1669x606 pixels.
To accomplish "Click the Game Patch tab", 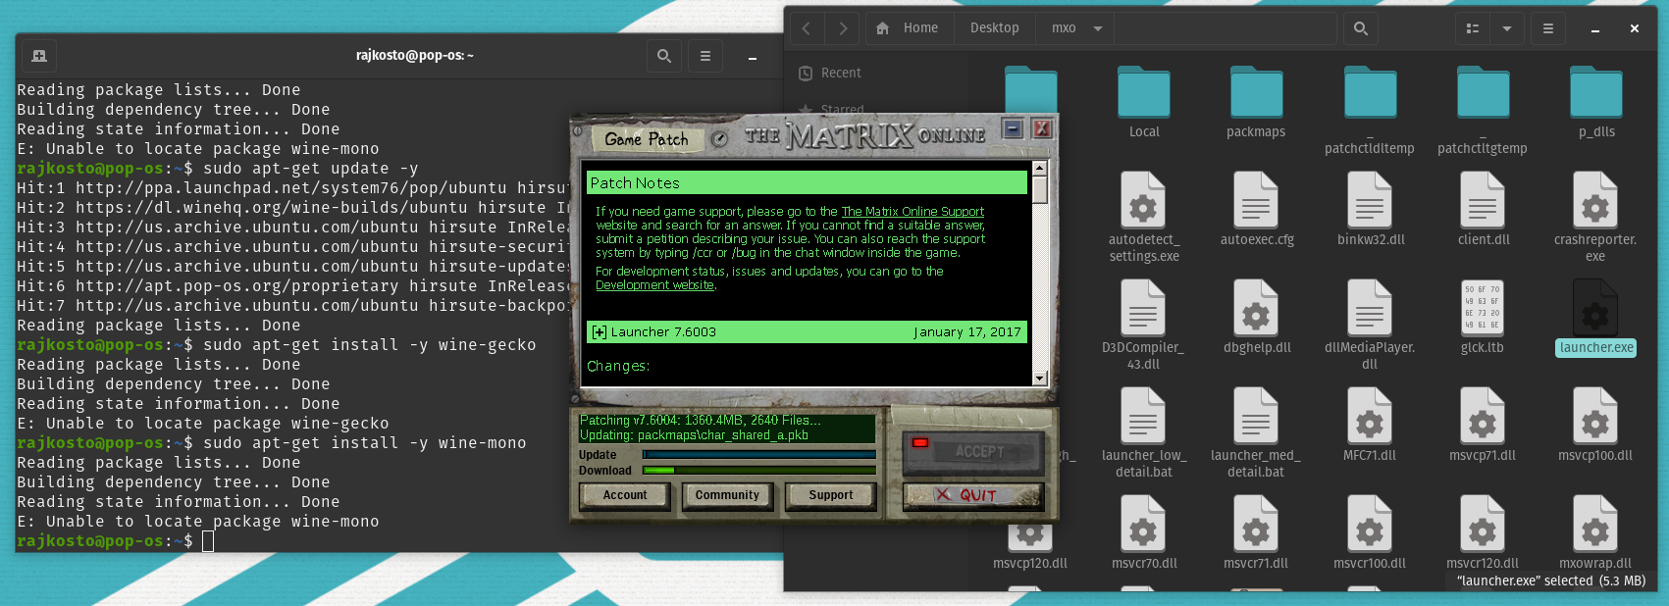I will pyautogui.click(x=647, y=139).
